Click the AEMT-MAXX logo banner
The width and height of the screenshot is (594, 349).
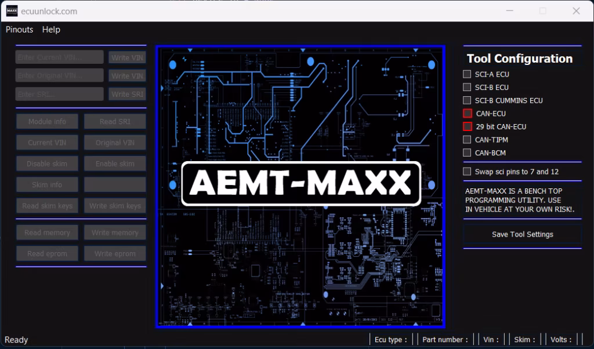tap(300, 184)
